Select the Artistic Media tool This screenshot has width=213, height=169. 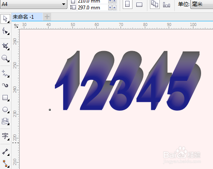[5, 85]
